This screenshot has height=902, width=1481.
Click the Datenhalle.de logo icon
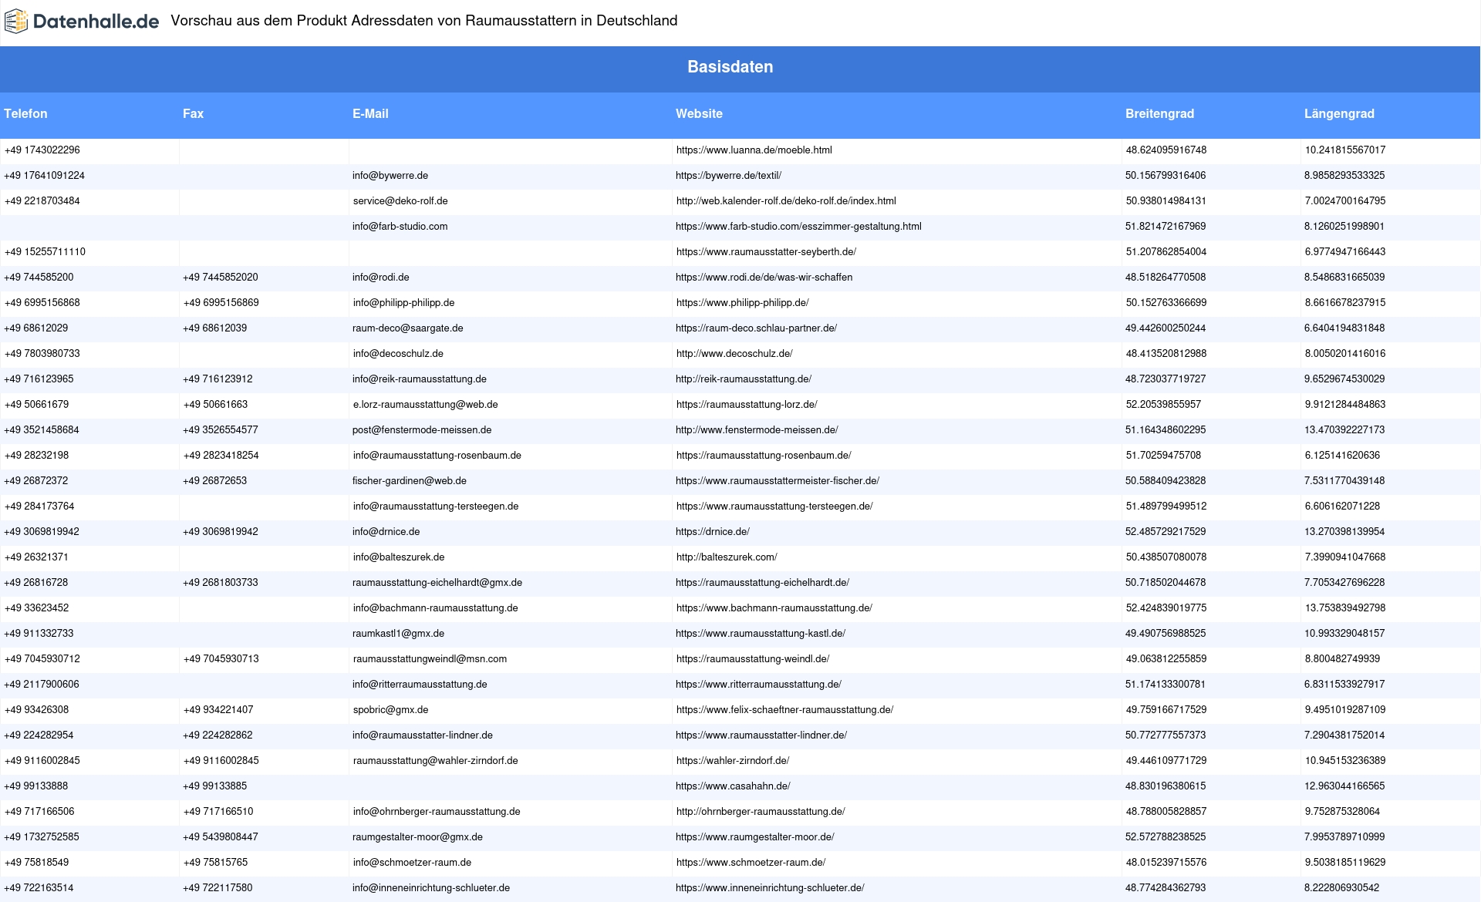pos(16,22)
